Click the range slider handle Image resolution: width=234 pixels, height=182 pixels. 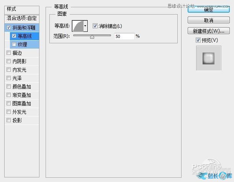(92, 37)
